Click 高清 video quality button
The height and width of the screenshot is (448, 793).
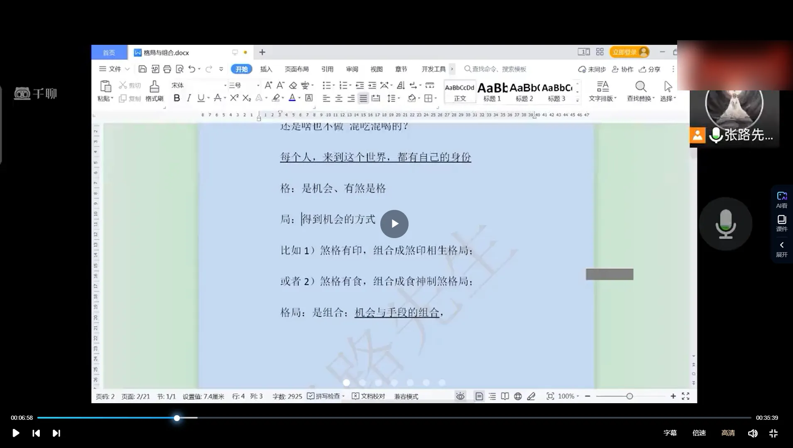[728, 433]
